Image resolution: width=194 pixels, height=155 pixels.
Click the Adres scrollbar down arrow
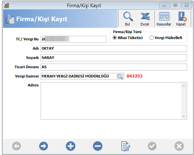pyautogui.click(x=184, y=116)
